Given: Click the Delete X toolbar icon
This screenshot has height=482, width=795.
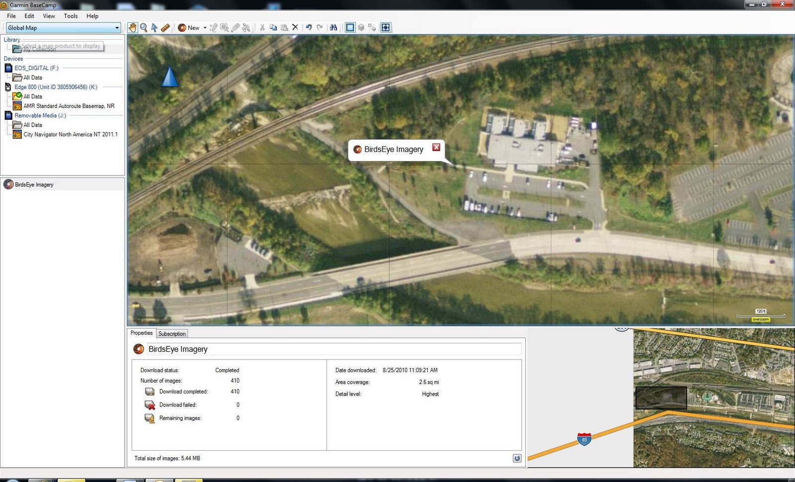Looking at the screenshot, I should click(x=295, y=28).
